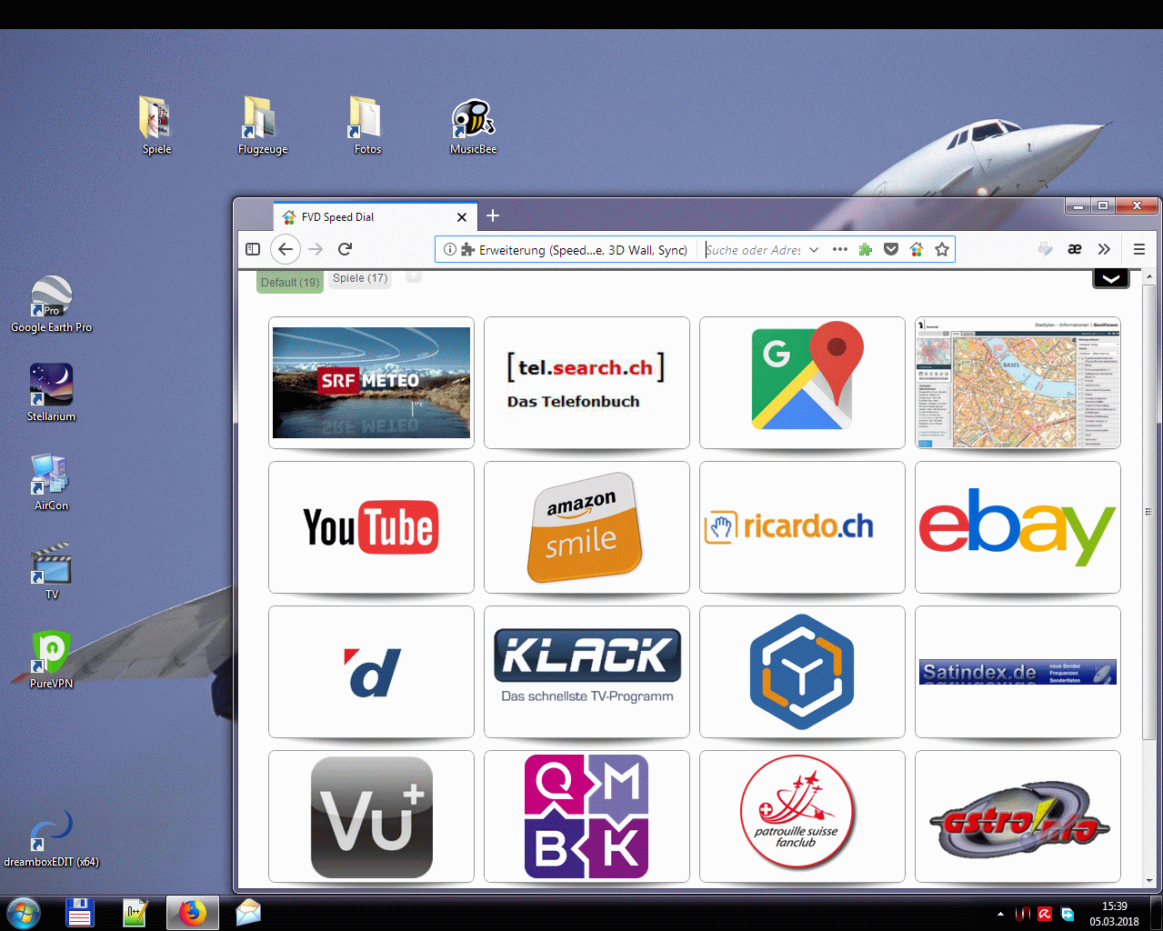The height and width of the screenshot is (931, 1163).
Task: Show site information icon
Action: (449, 249)
